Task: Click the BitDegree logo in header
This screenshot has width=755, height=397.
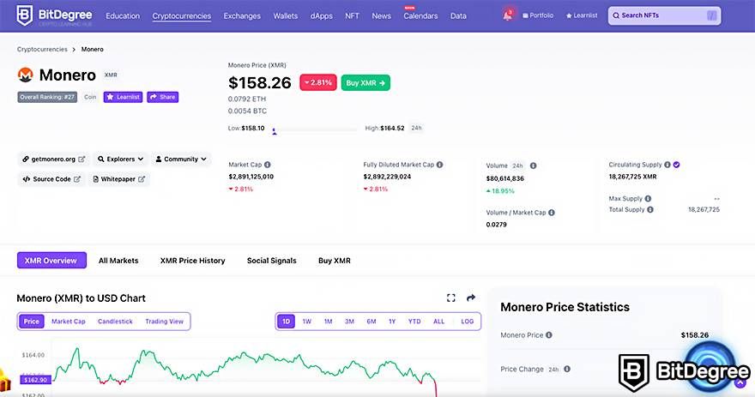Action: 54,16
